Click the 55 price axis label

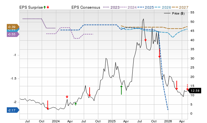point(192,13)
